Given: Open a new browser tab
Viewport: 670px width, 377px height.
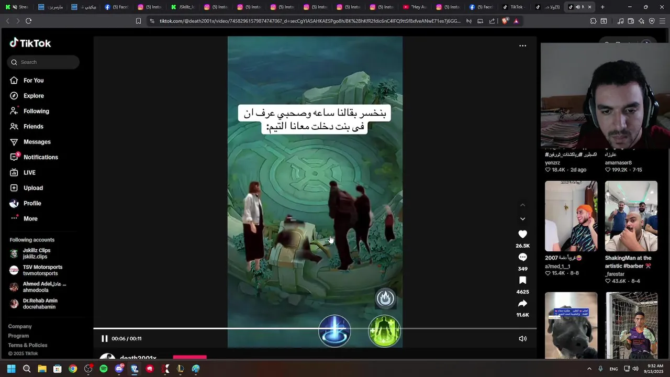Looking at the screenshot, I should (x=602, y=7).
